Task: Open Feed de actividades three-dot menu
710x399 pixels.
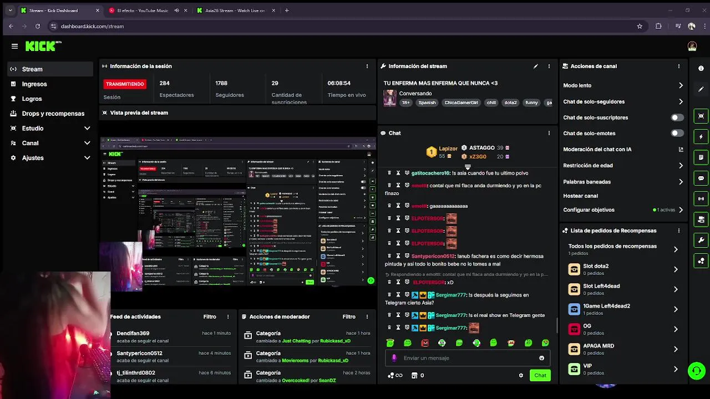Action: 228,317
